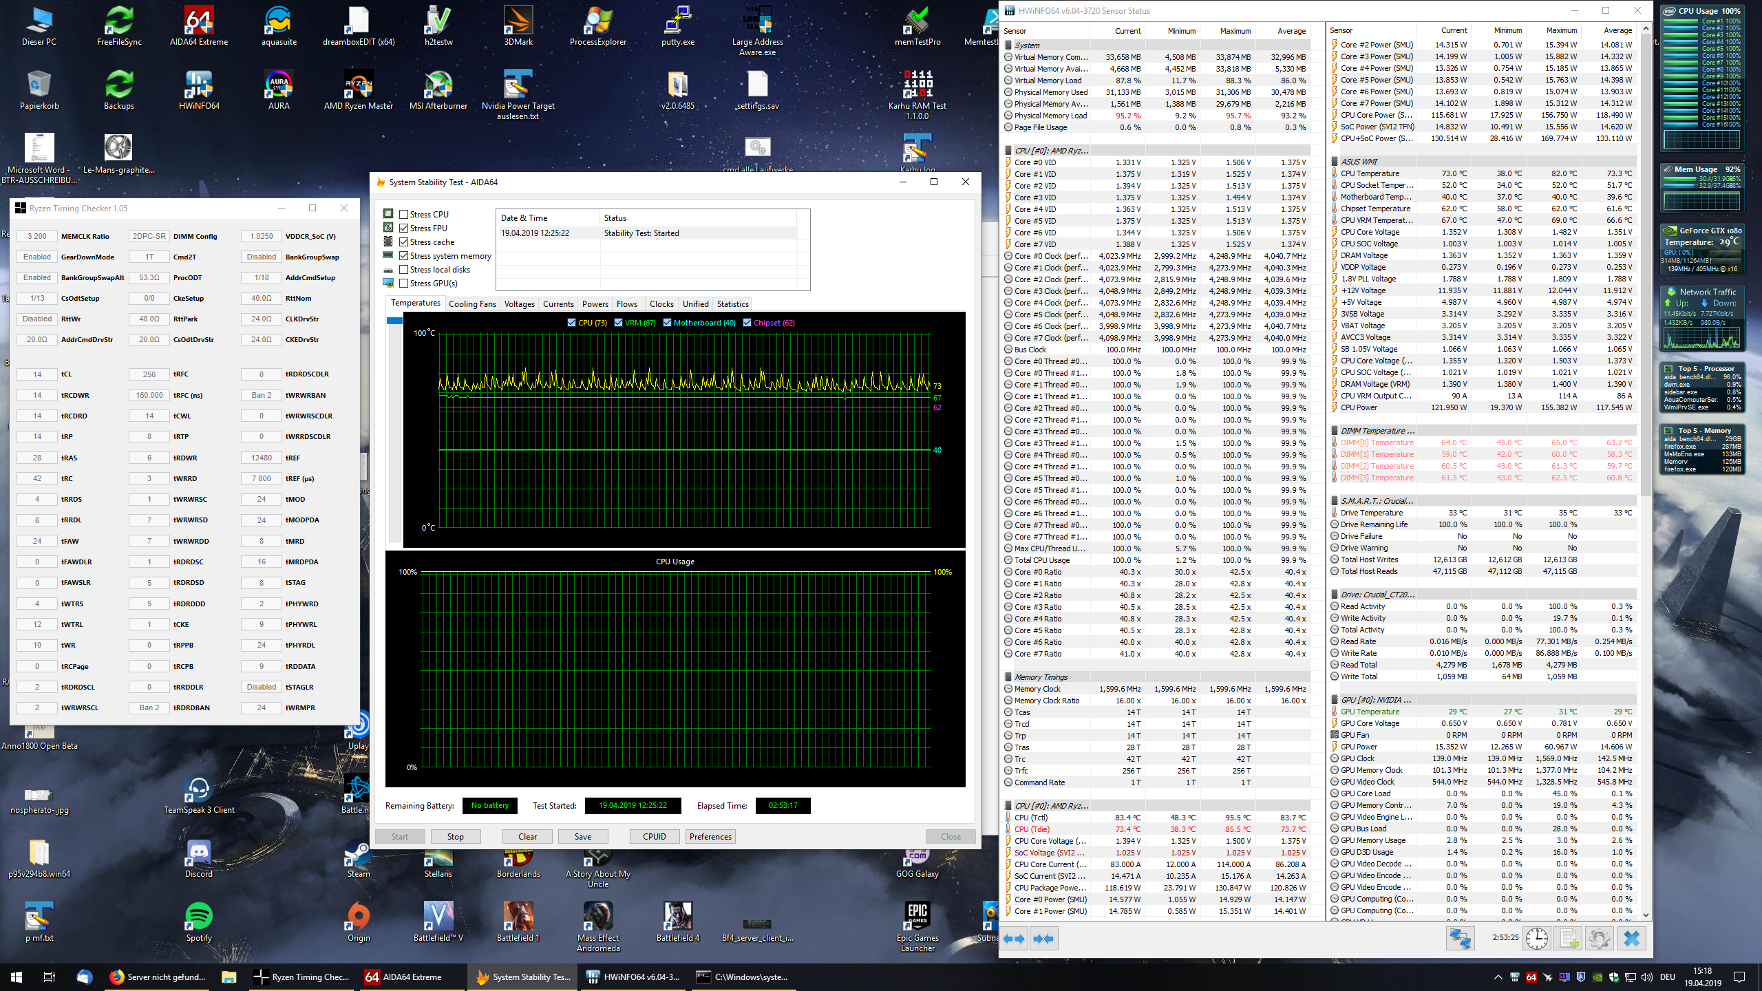Uncheck Stress system memory option
The width and height of the screenshot is (1762, 991).
[x=404, y=256]
